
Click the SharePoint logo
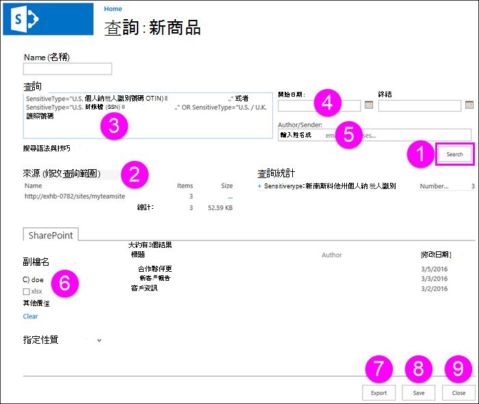[x=49, y=19]
